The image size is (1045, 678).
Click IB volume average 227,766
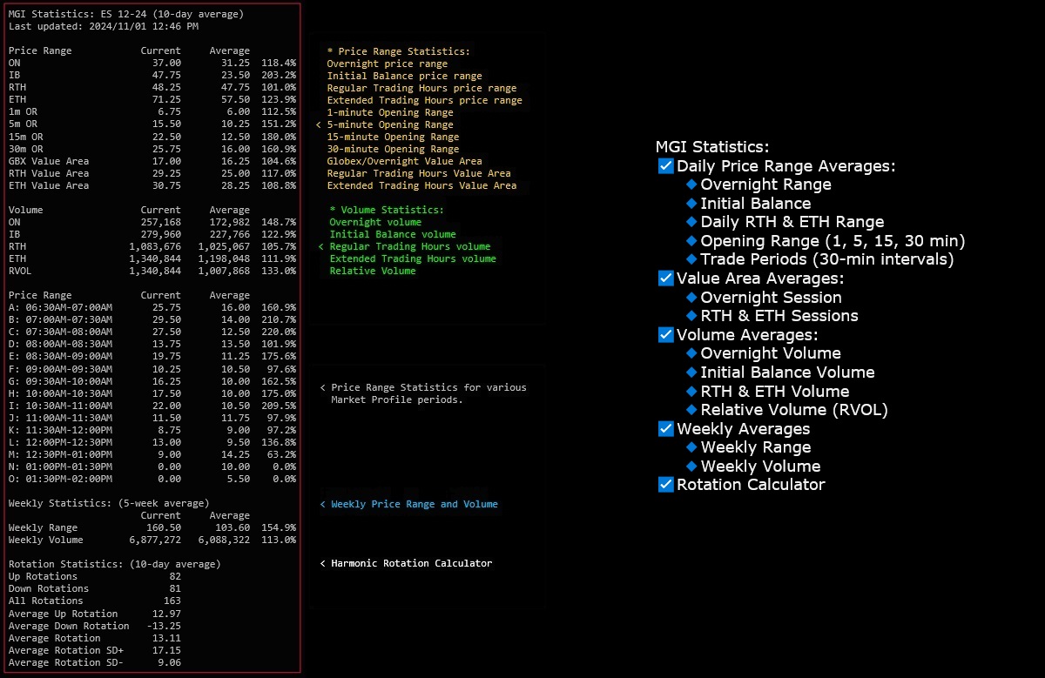click(x=230, y=234)
